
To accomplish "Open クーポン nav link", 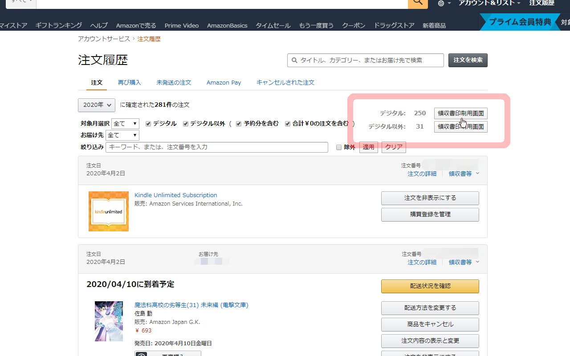I will 354,25.
